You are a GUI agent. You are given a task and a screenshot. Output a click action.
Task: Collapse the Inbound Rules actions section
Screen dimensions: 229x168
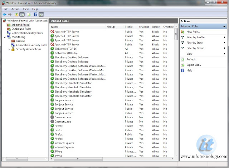tap(224, 26)
